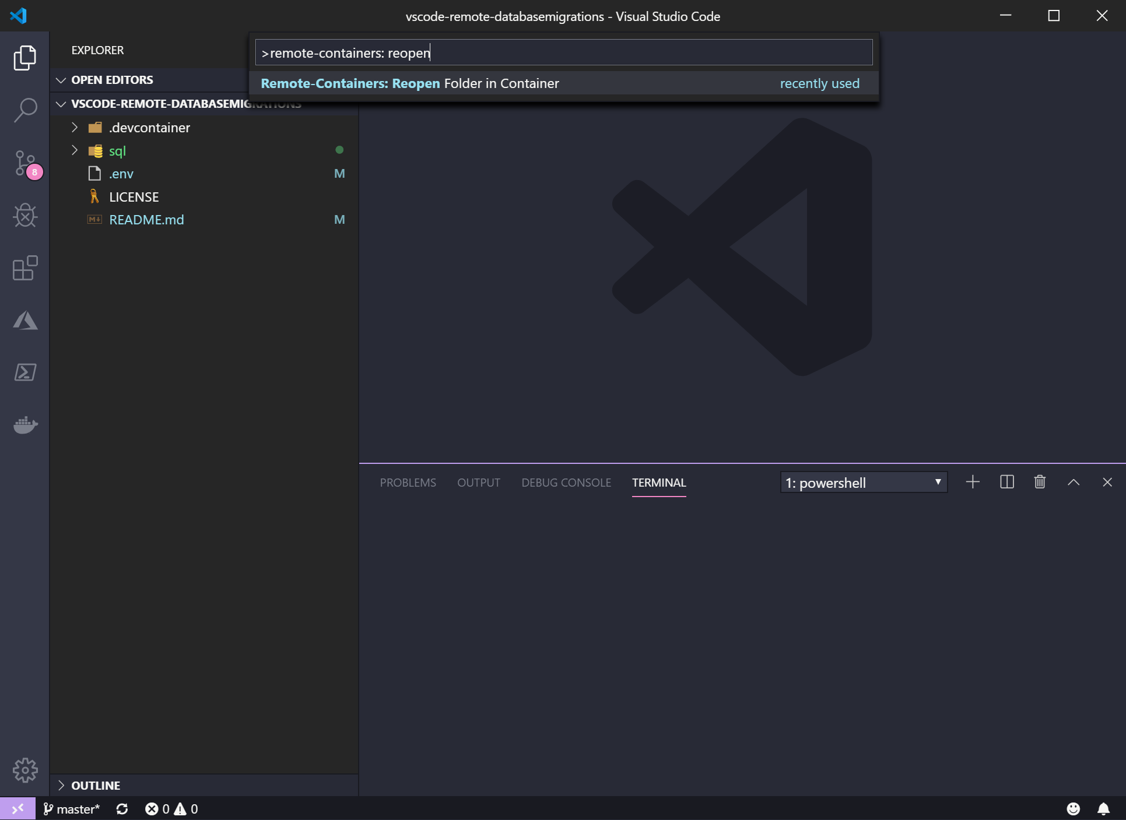
Task: Click the remote window indicator in status bar
Action: click(x=17, y=808)
